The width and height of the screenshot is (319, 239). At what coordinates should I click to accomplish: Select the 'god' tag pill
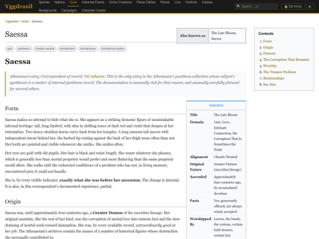pyautogui.click(x=9, y=48)
